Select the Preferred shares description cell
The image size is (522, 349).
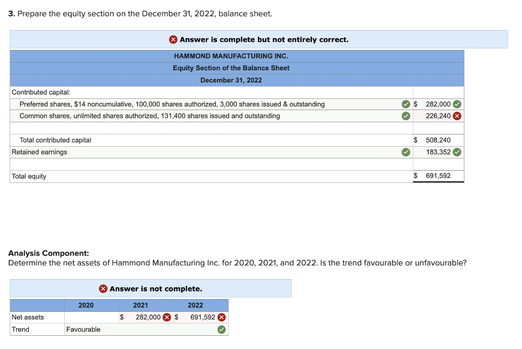pyautogui.click(x=212, y=104)
